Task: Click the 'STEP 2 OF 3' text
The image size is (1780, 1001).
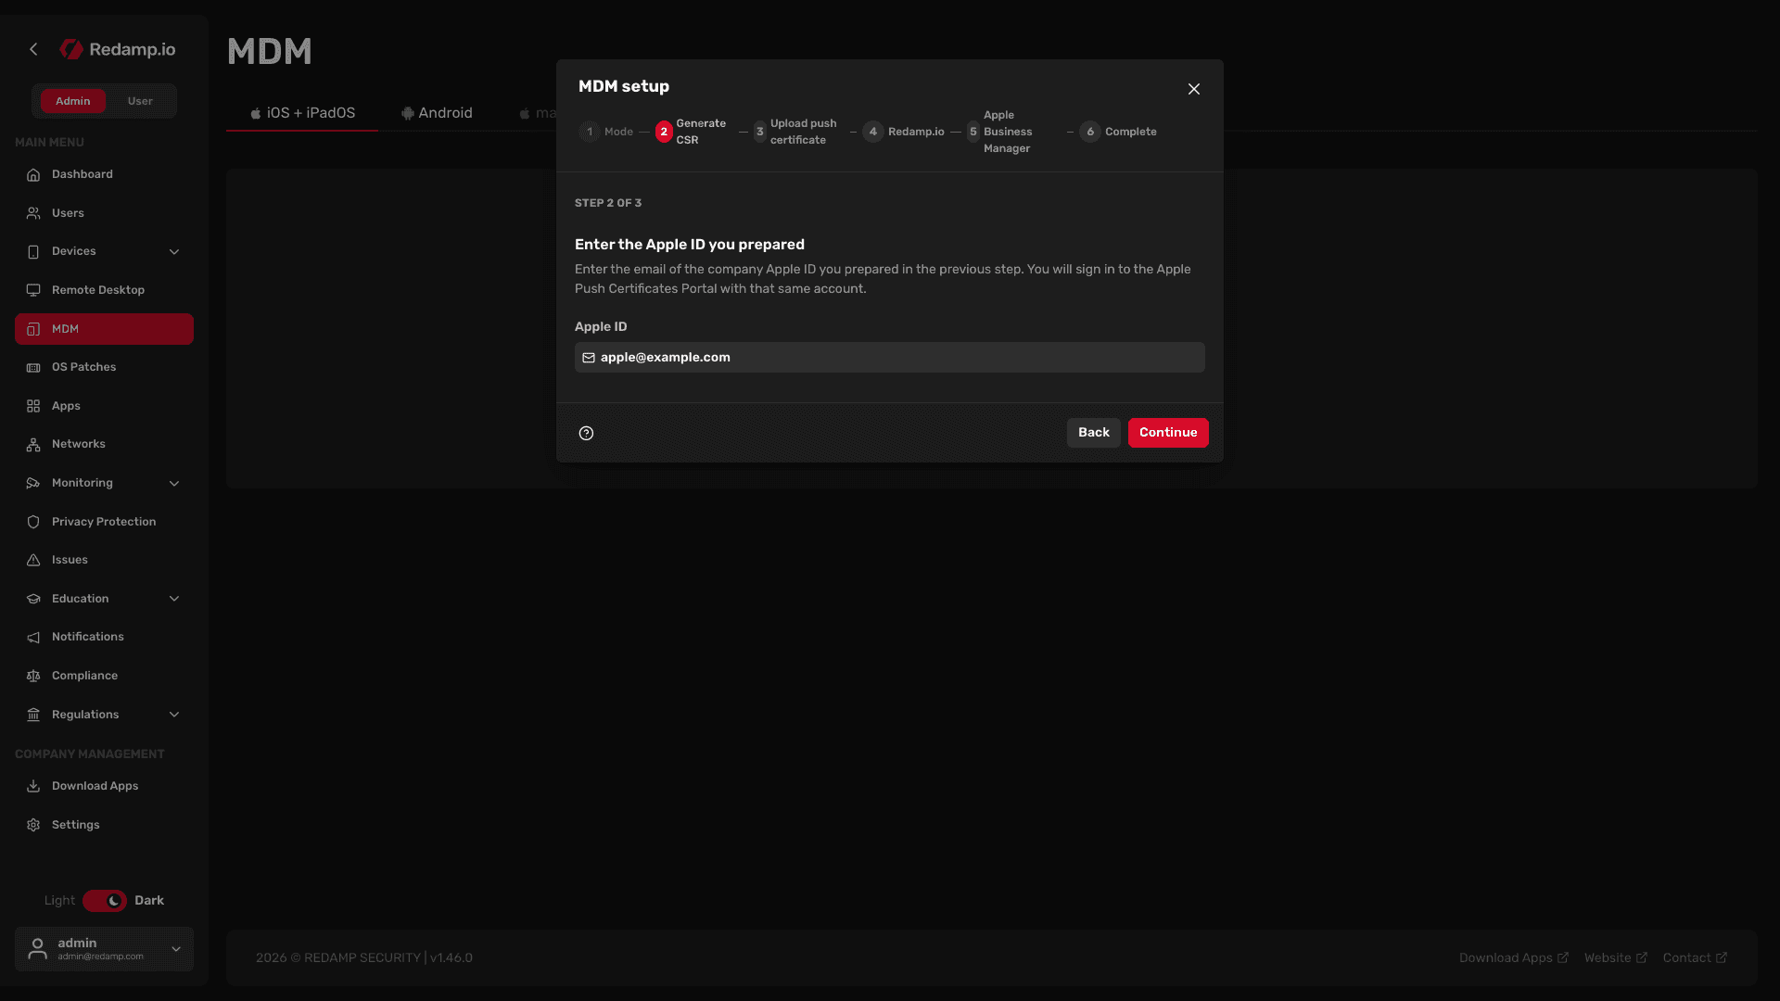Action: point(608,203)
